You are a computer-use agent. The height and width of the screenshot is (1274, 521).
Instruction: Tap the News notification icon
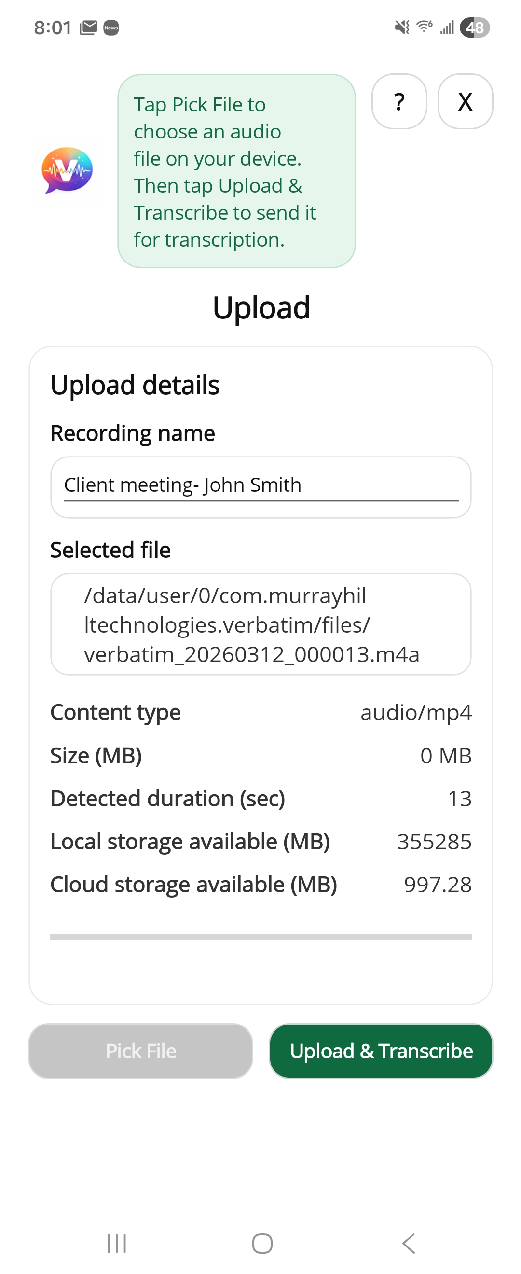pyautogui.click(x=111, y=28)
